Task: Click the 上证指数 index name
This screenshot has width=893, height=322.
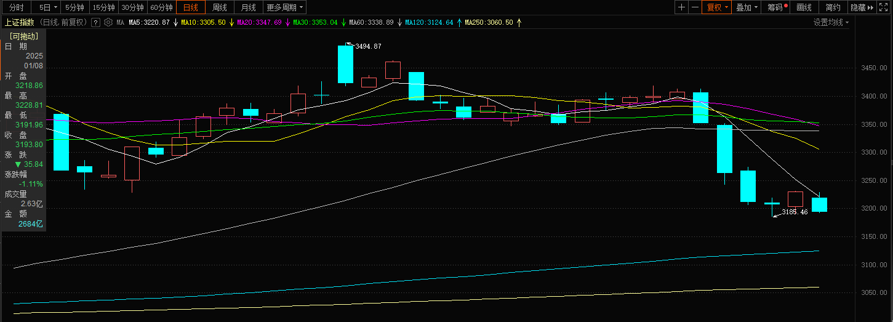Action: [19, 22]
